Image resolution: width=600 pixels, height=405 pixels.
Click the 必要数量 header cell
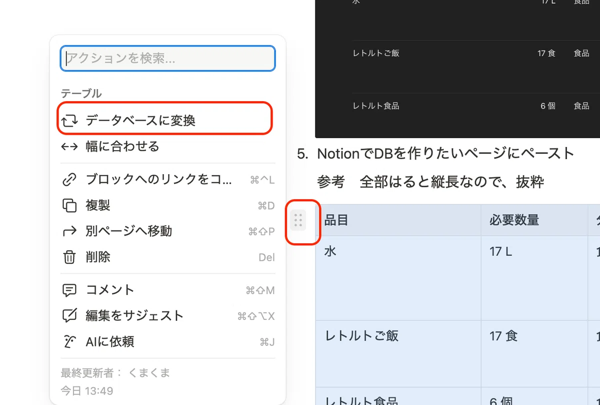click(x=534, y=220)
